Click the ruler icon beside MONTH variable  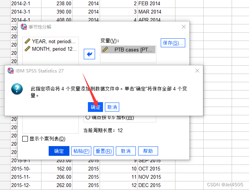[x=27, y=49]
